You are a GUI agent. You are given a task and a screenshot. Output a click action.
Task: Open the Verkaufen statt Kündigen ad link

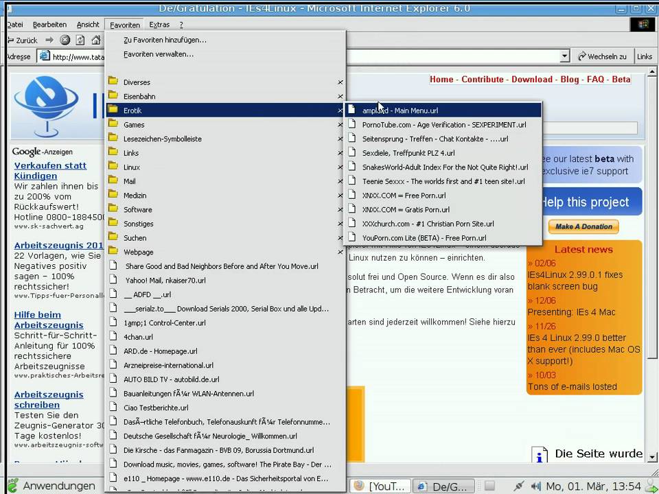point(50,171)
